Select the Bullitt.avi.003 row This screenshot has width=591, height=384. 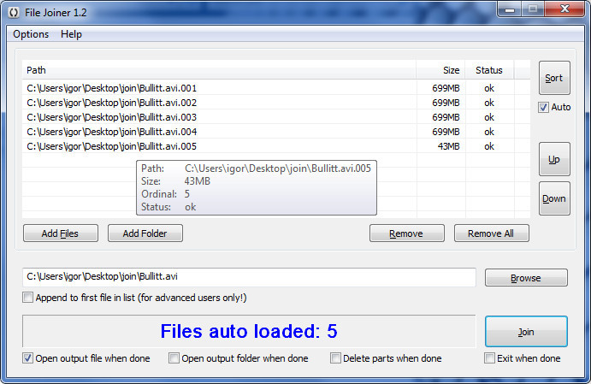(x=276, y=117)
